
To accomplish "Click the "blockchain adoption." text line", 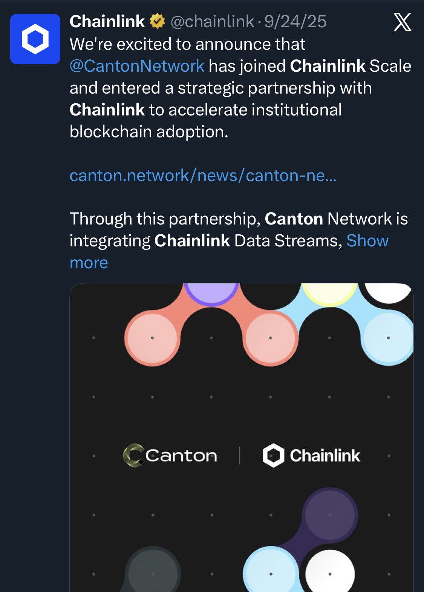I will coord(149,132).
